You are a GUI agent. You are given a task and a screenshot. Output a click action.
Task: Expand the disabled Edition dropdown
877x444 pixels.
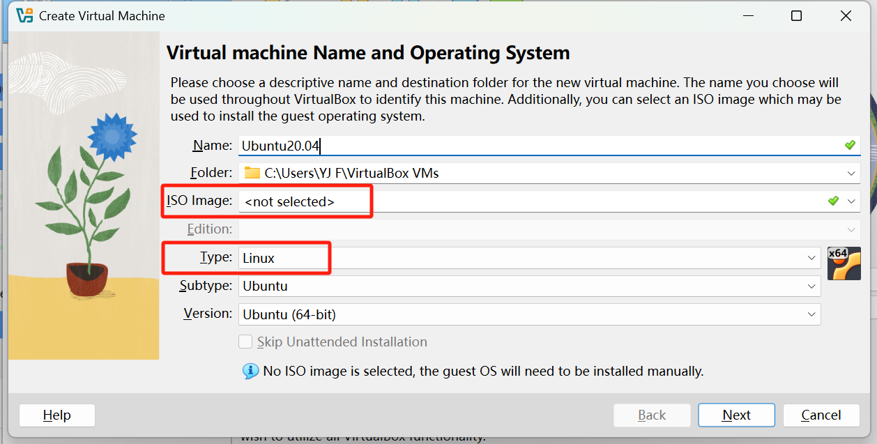point(851,229)
